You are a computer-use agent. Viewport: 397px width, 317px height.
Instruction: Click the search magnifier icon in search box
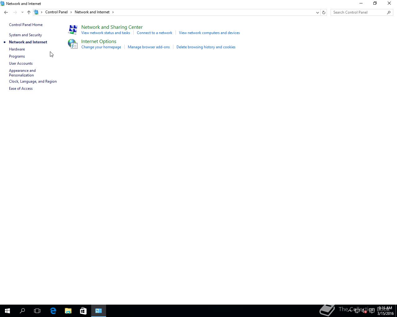pos(389,12)
